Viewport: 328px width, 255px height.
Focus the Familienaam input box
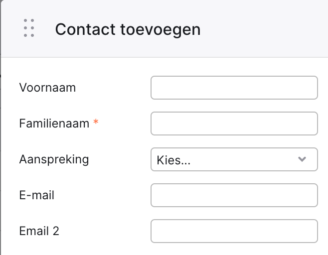click(234, 124)
